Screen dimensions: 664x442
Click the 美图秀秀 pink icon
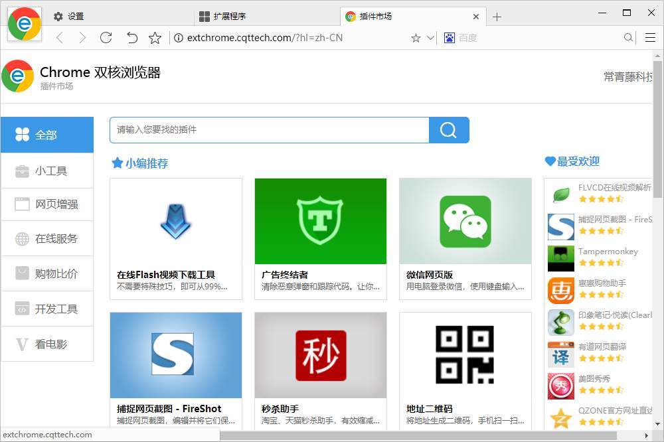pyautogui.click(x=560, y=386)
